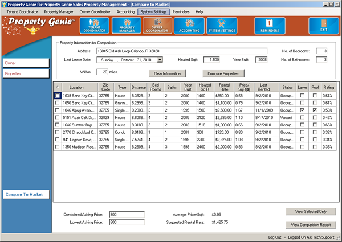Open the Last Lease Date dropdown arrow
The height and width of the screenshot is (242, 342).
160,60
